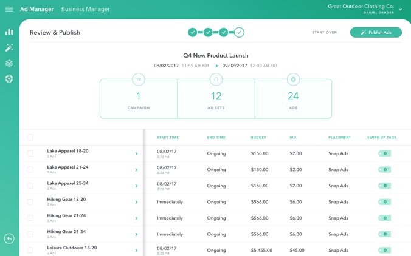This screenshot has width=411, height=256.
Task: Check the Hiking Gear 21-24 checkbox
Action: [30, 218]
